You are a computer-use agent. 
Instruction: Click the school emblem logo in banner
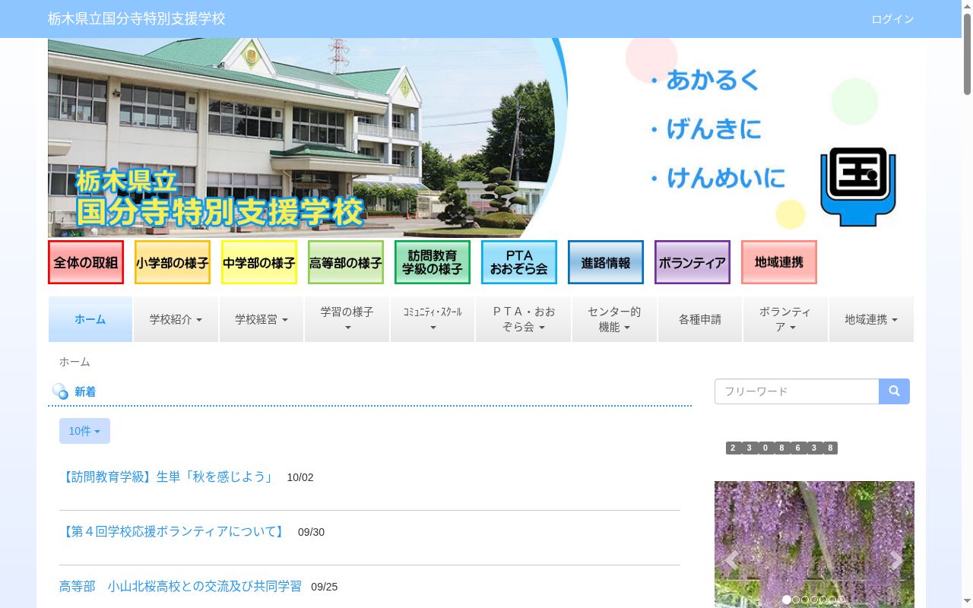857,187
